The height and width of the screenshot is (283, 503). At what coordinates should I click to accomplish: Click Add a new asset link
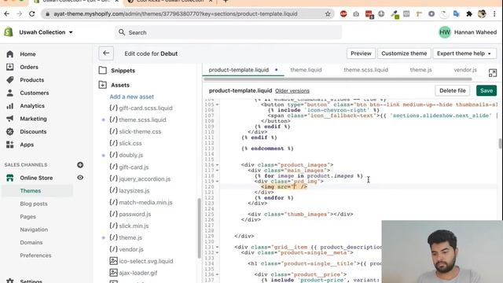pyautogui.click(x=131, y=97)
